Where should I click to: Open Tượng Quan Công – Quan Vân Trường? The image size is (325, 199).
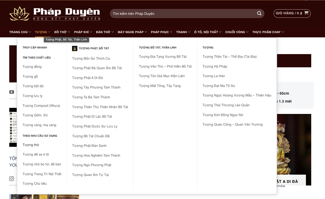pos(233,125)
